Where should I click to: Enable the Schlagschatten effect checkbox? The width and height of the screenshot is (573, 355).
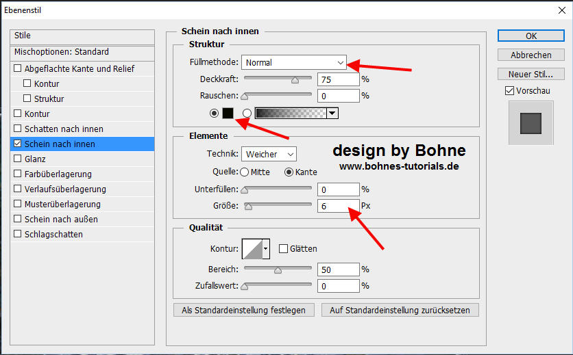tap(19, 235)
